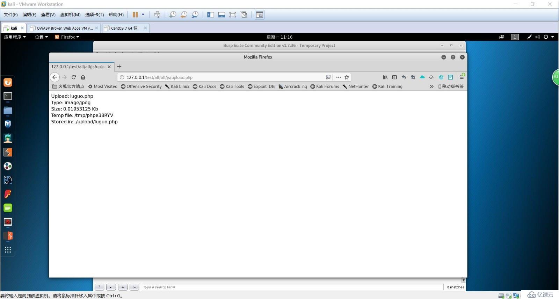Toggle VMware Unity mode icon
559x299 pixels.
[x=244, y=15]
